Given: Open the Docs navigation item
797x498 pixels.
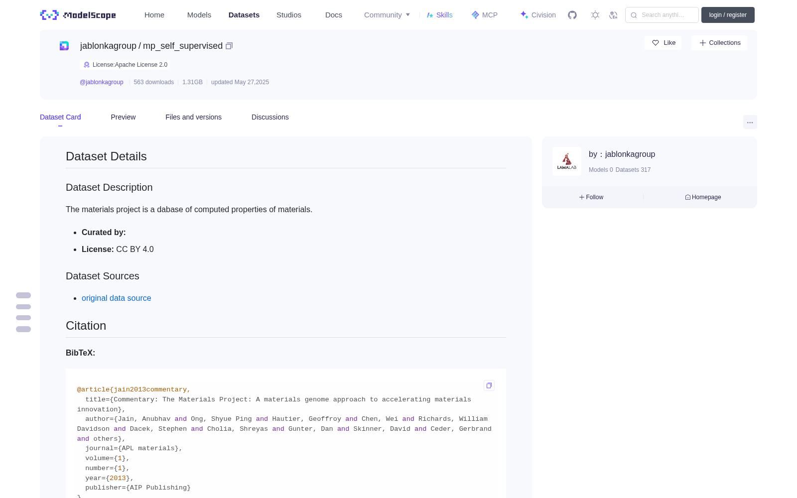Looking at the screenshot, I should point(334,15).
